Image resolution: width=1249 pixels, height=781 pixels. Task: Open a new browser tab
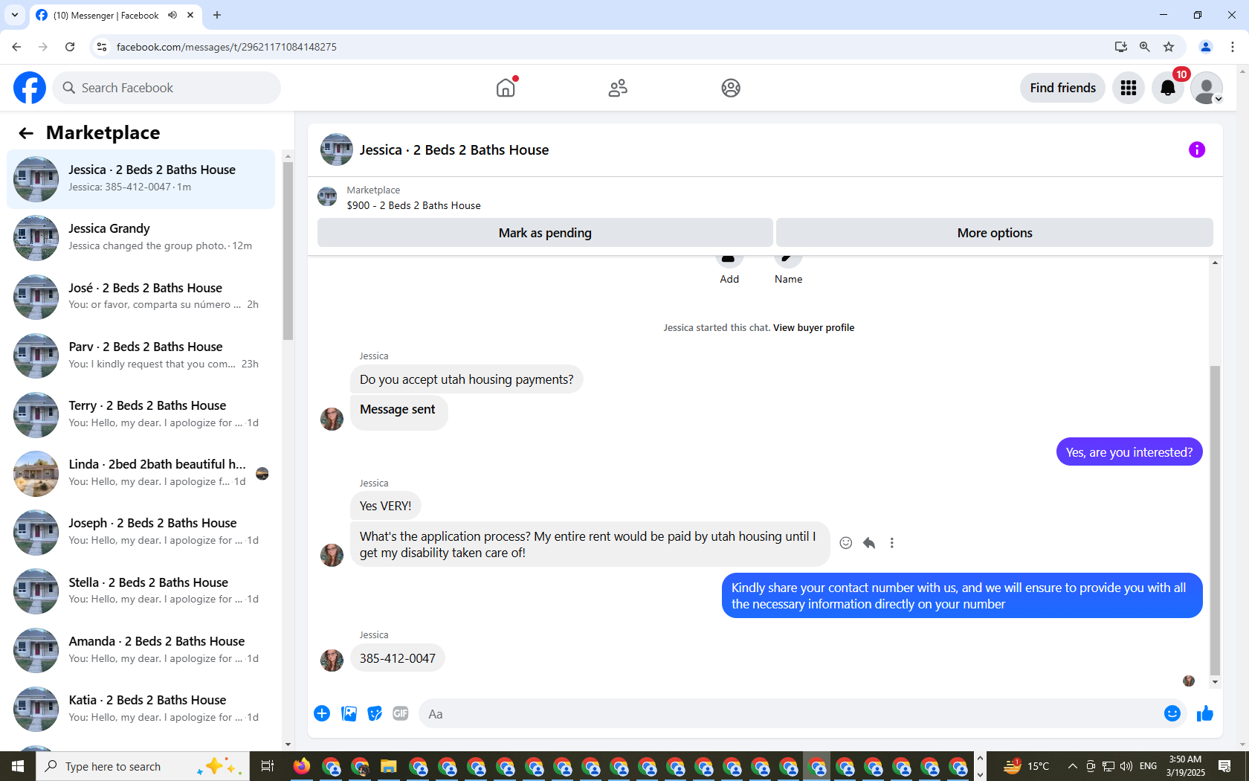217,15
